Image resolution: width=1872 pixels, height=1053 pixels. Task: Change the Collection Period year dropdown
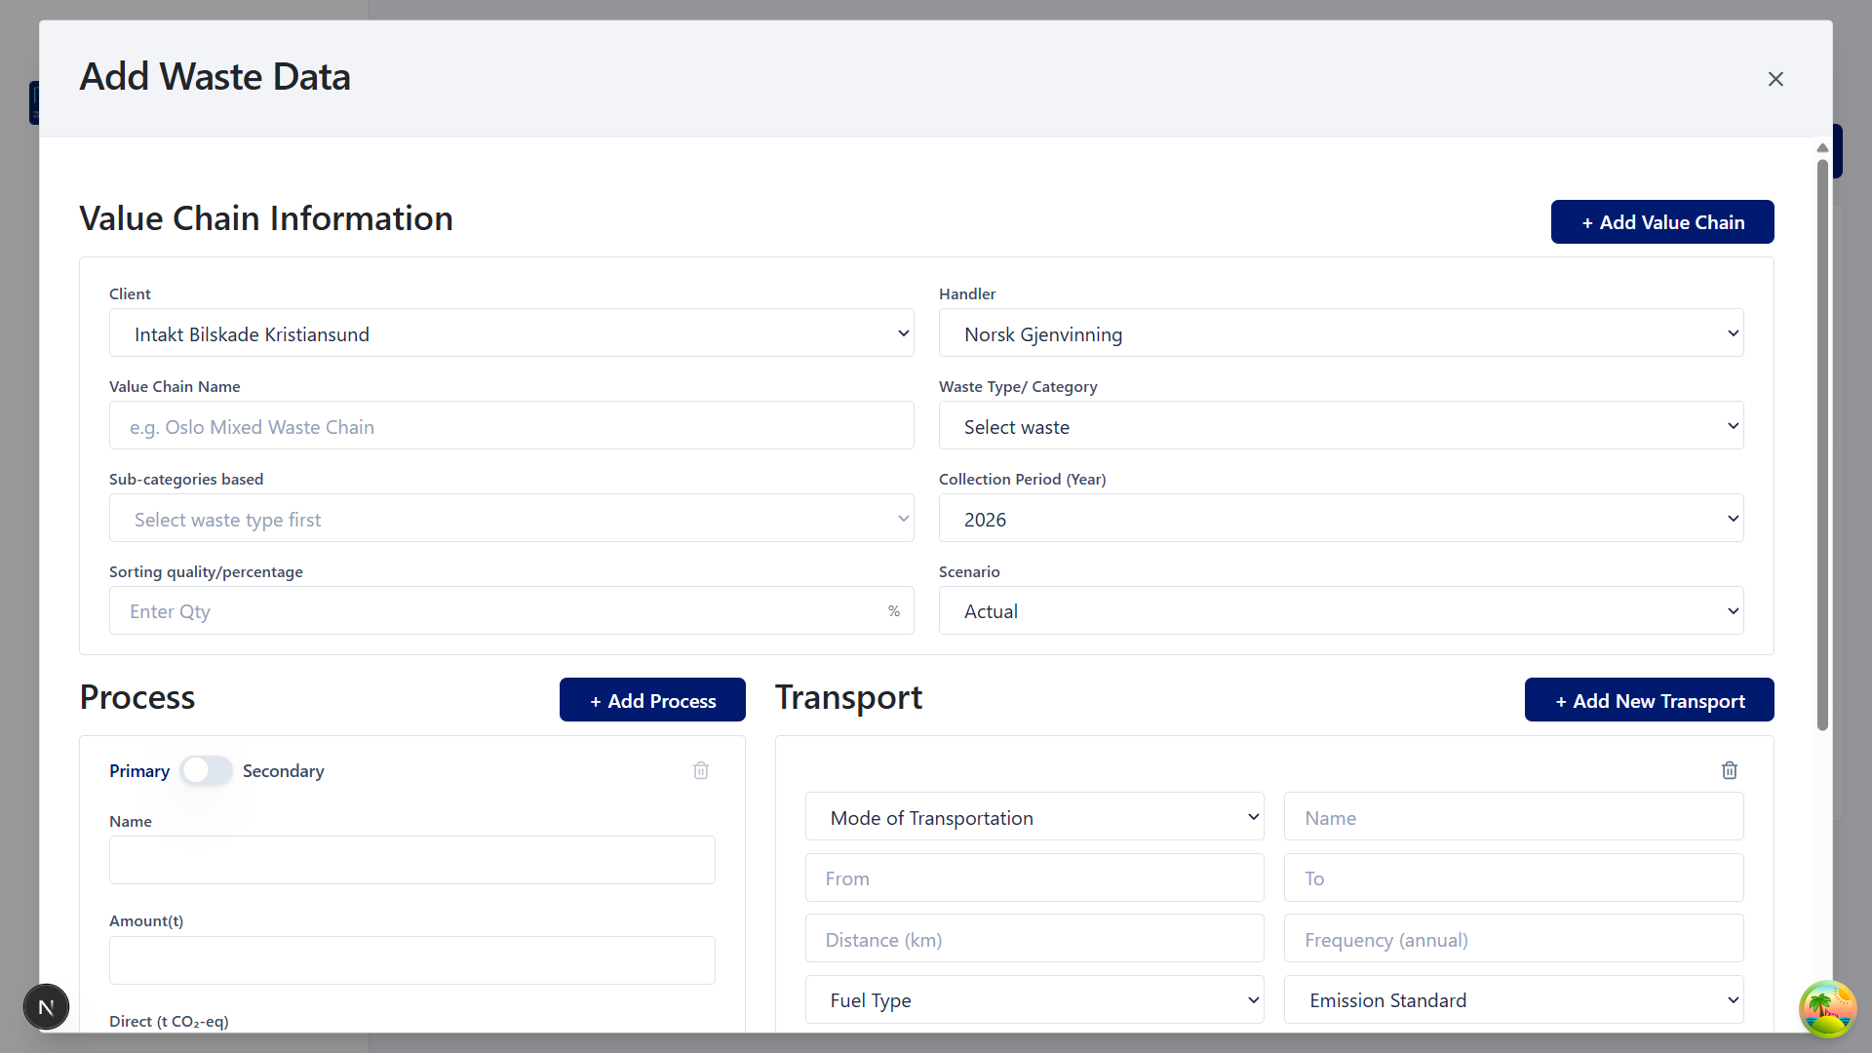point(1341,519)
